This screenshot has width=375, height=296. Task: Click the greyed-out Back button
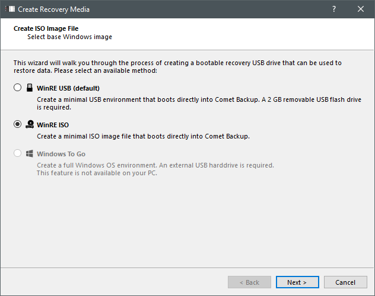point(249,282)
